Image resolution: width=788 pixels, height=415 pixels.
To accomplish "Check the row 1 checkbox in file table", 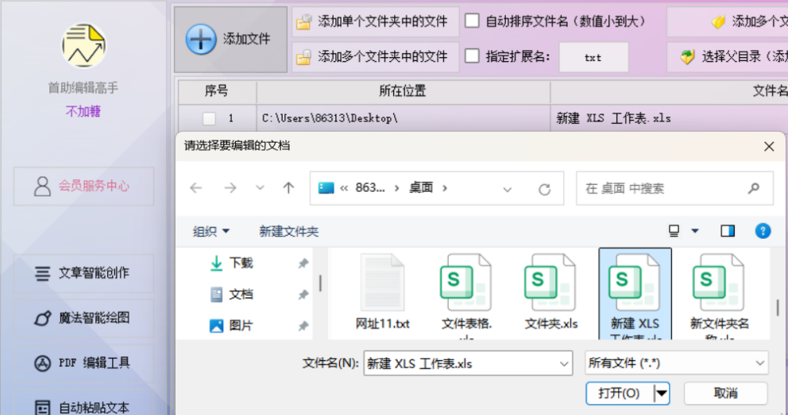I will click(x=209, y=118).
